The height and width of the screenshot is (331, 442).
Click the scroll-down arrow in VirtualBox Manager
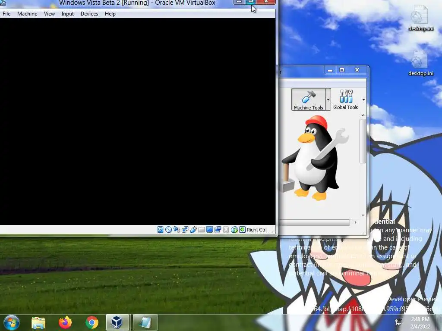tap(363, 215)
